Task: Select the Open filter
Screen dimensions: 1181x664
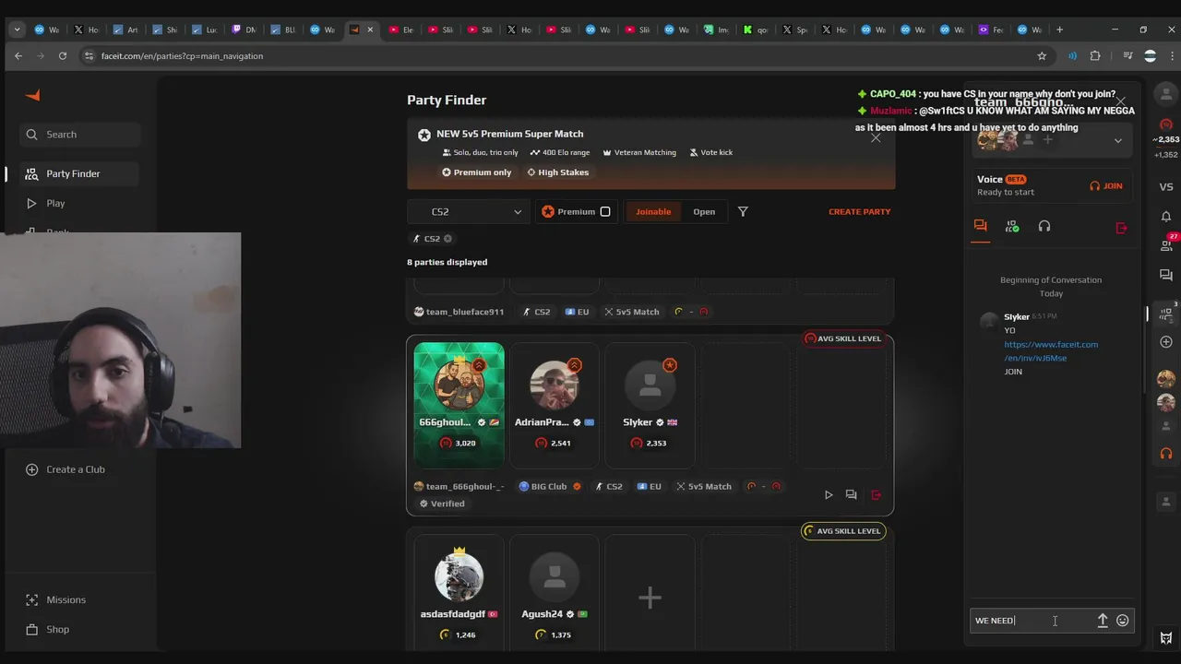Action: click(704, 212)
